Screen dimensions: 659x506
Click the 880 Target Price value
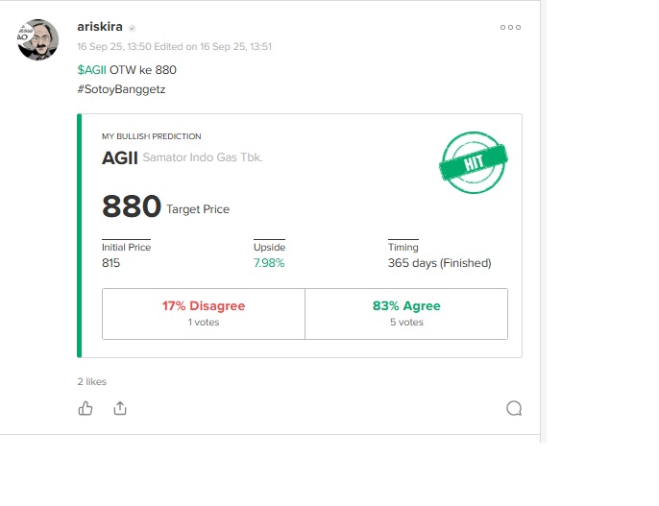click(x=131, y=206)
